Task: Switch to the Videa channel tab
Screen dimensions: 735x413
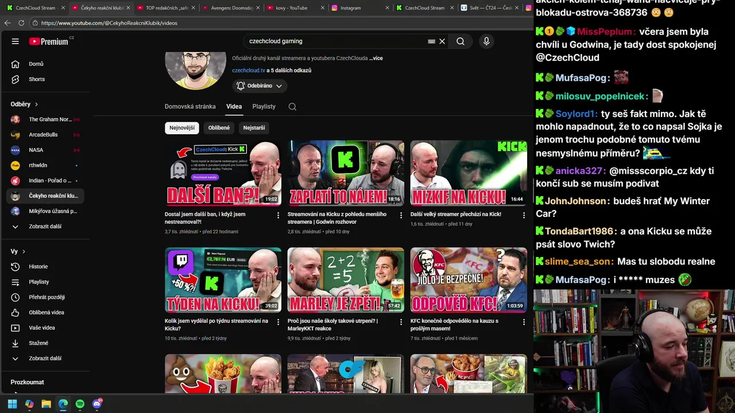Action: 234,107
